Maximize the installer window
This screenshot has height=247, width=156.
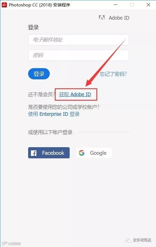coord(132,5)
